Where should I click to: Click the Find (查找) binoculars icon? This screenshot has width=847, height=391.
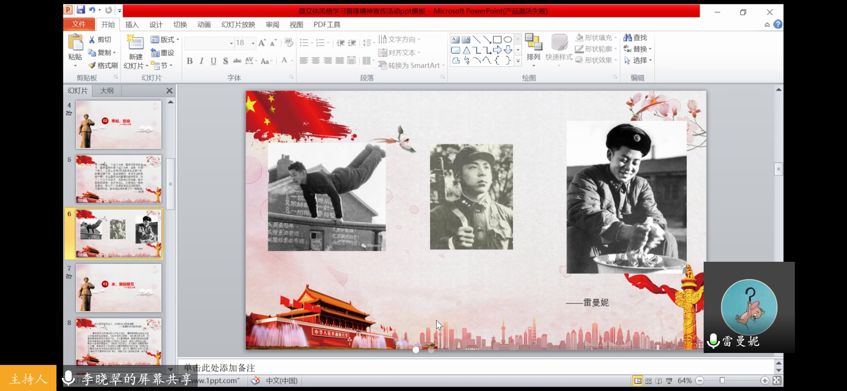(628, 38)
